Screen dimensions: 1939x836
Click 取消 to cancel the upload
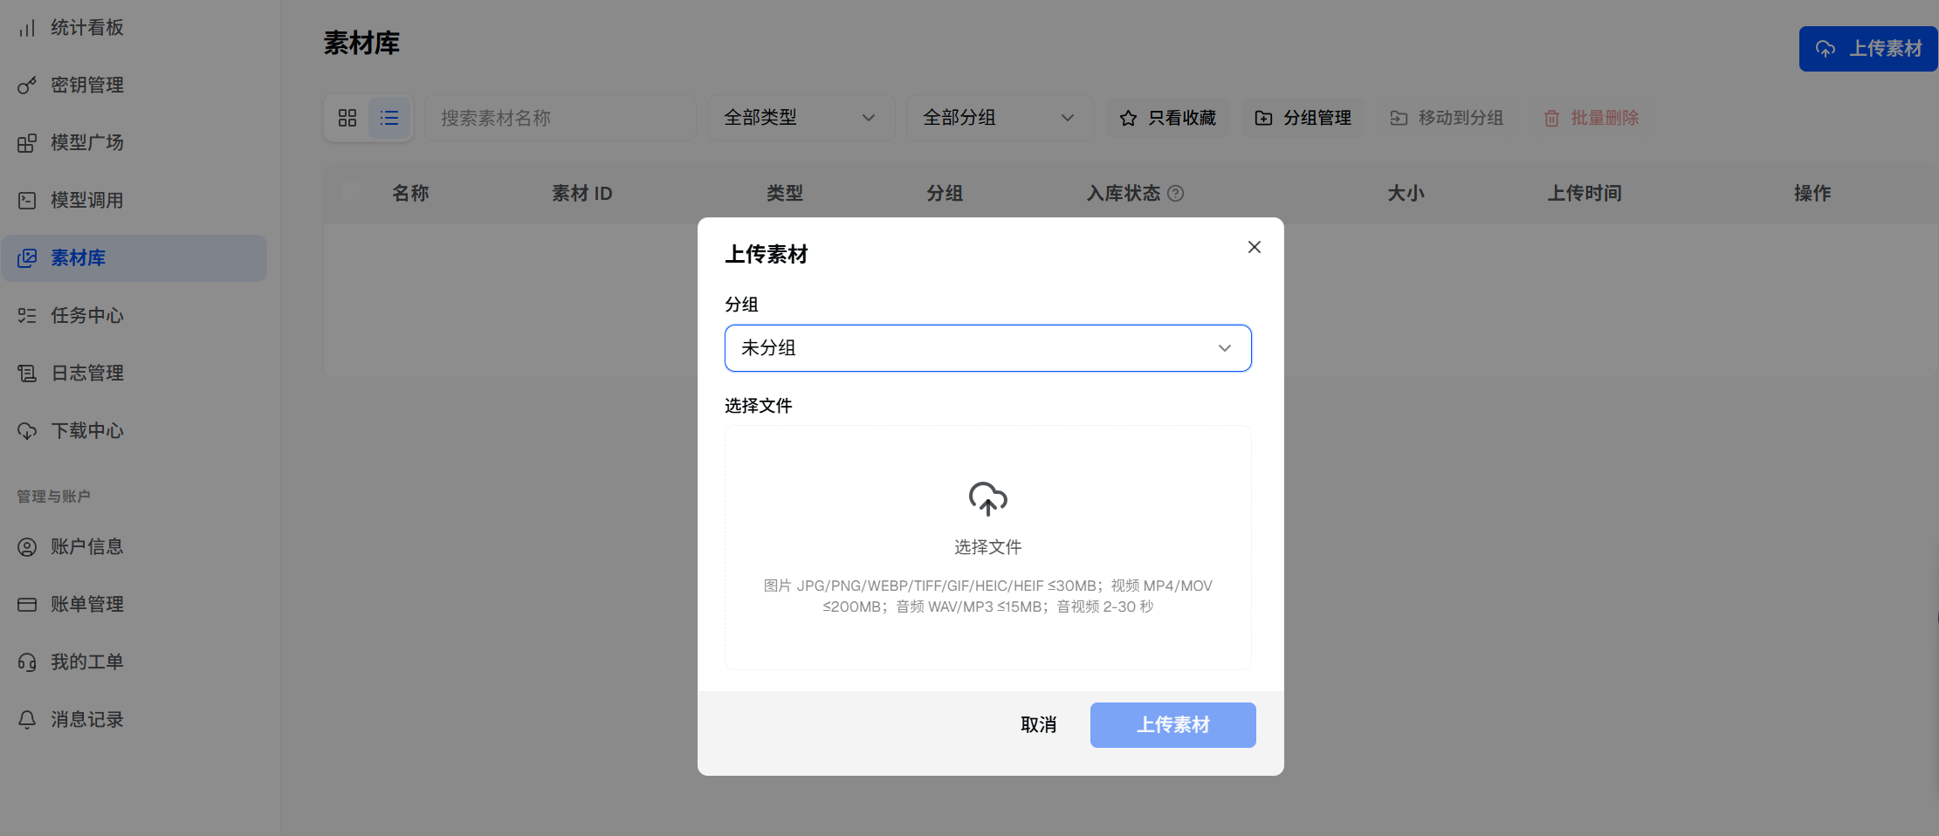click(1039, 725)
